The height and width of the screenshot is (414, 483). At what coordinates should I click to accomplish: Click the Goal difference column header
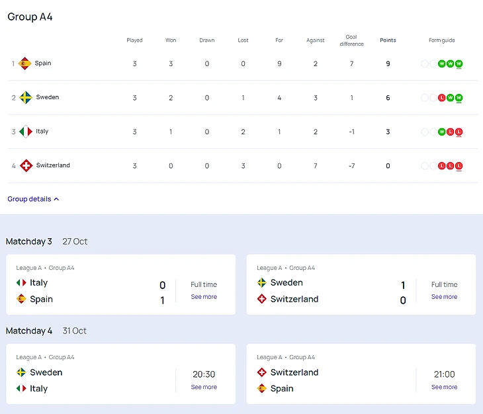tap(351, 40)
